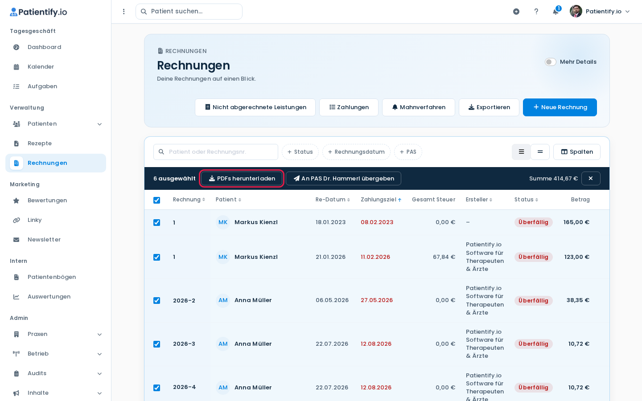Viewport: 642px width, 401px height.
Task: Click the add (plus circle) icon in header
Action: (x=516, y=12)
